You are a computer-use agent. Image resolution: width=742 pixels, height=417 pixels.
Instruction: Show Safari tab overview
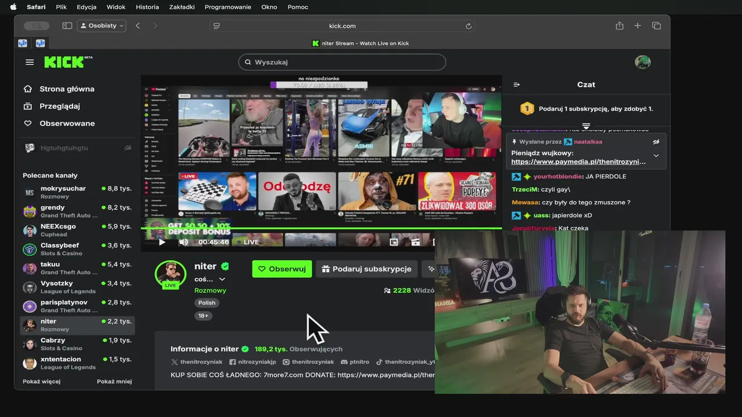click(656, 25)
